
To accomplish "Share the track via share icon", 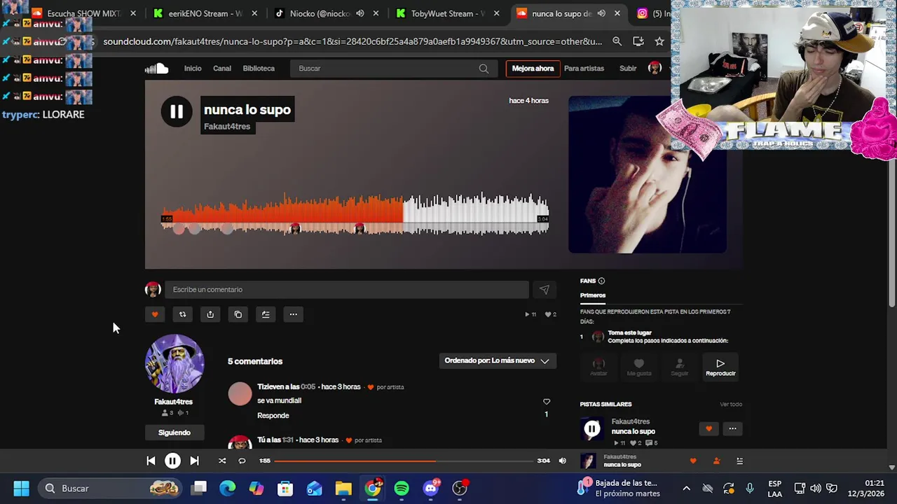I will [210, 314].
